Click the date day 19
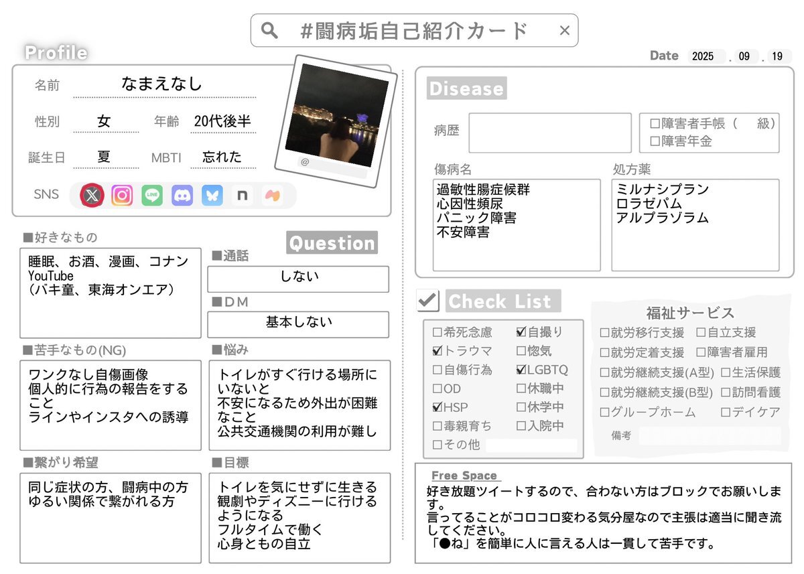804x574 pixels. pyautogui.click(x=777, y=57)
